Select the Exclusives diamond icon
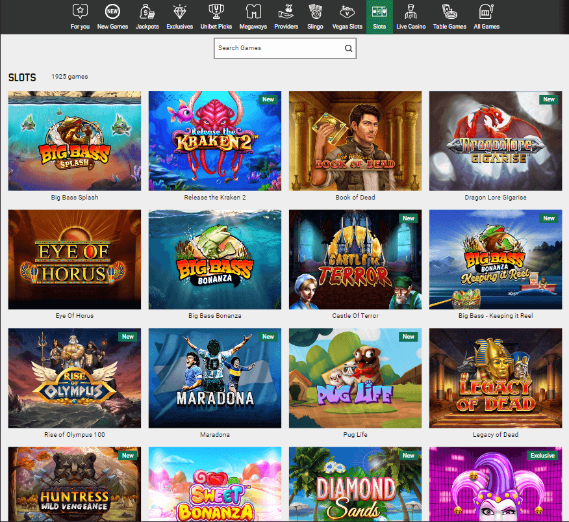The width and height of the screenshot is (569, 522). 179,11
